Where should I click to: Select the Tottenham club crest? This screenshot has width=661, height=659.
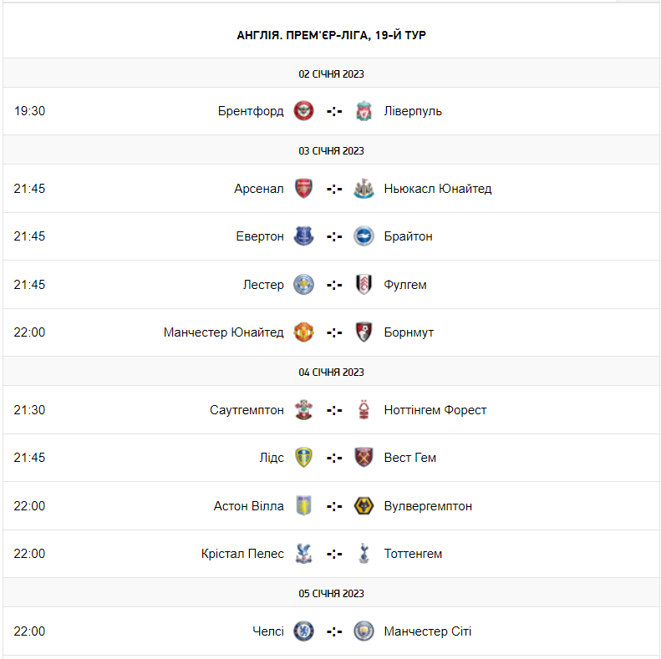pyautogui.click(x=364, y=554)
